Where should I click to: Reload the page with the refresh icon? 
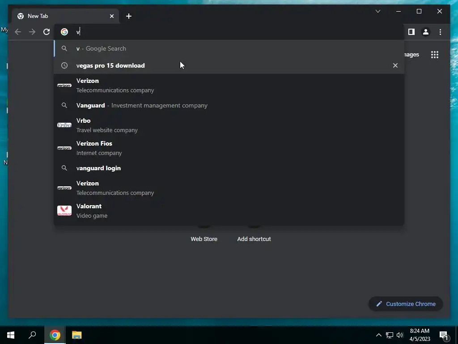pos(47,32)
